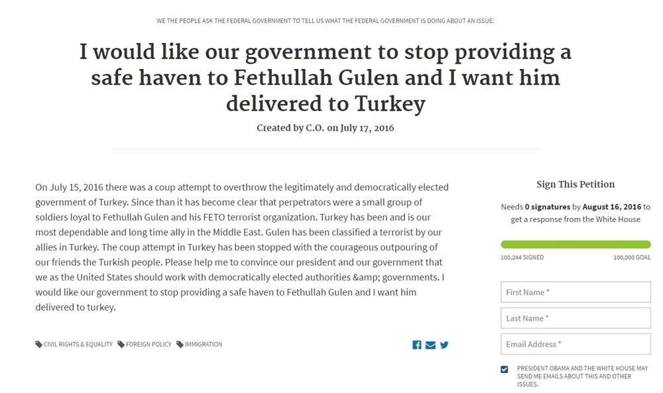Click the 100,244 signed count
The image size is (663, 393).
(522, 257)
